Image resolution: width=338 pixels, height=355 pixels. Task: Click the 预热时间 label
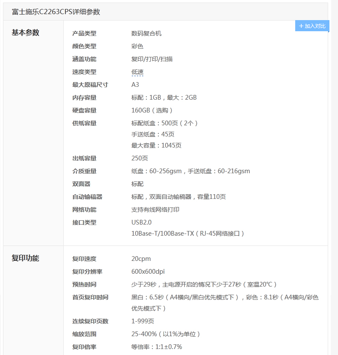pos(84,284)
